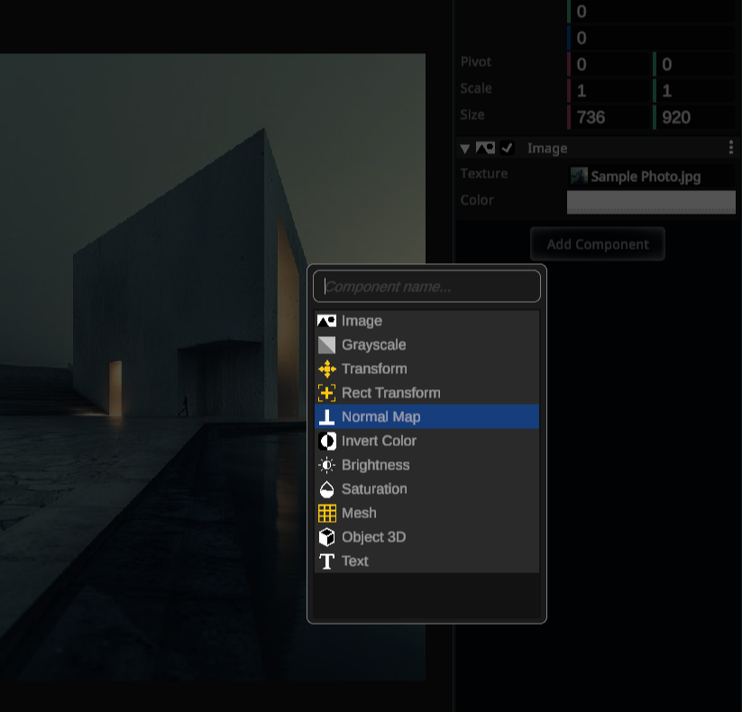Choose Object 3D component entry
This screenshot has height=712, width=742.
click(x=426, y=537)
